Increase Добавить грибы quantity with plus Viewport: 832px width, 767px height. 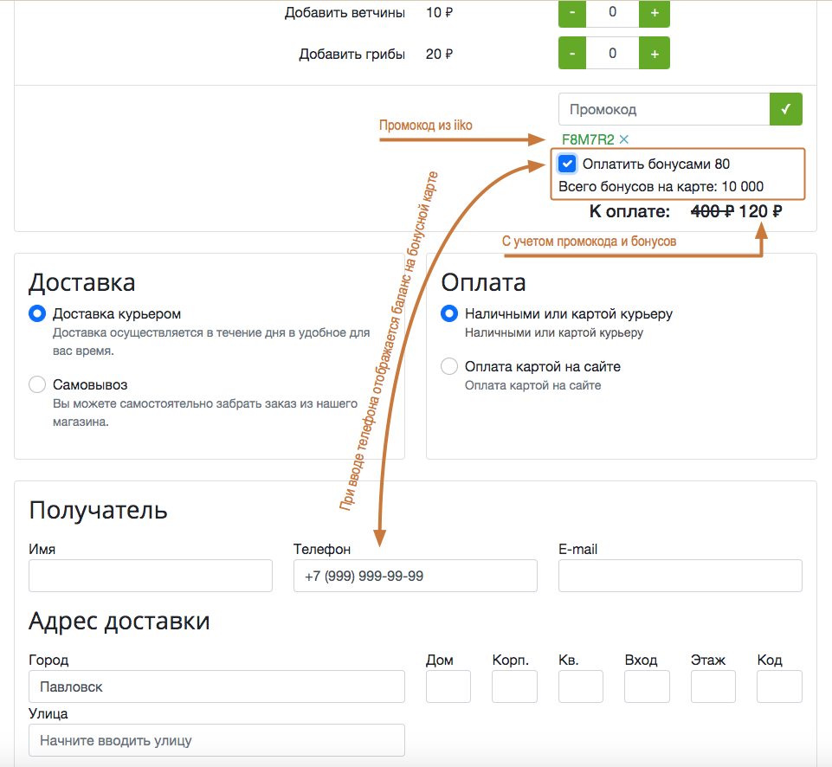point(654,54)
